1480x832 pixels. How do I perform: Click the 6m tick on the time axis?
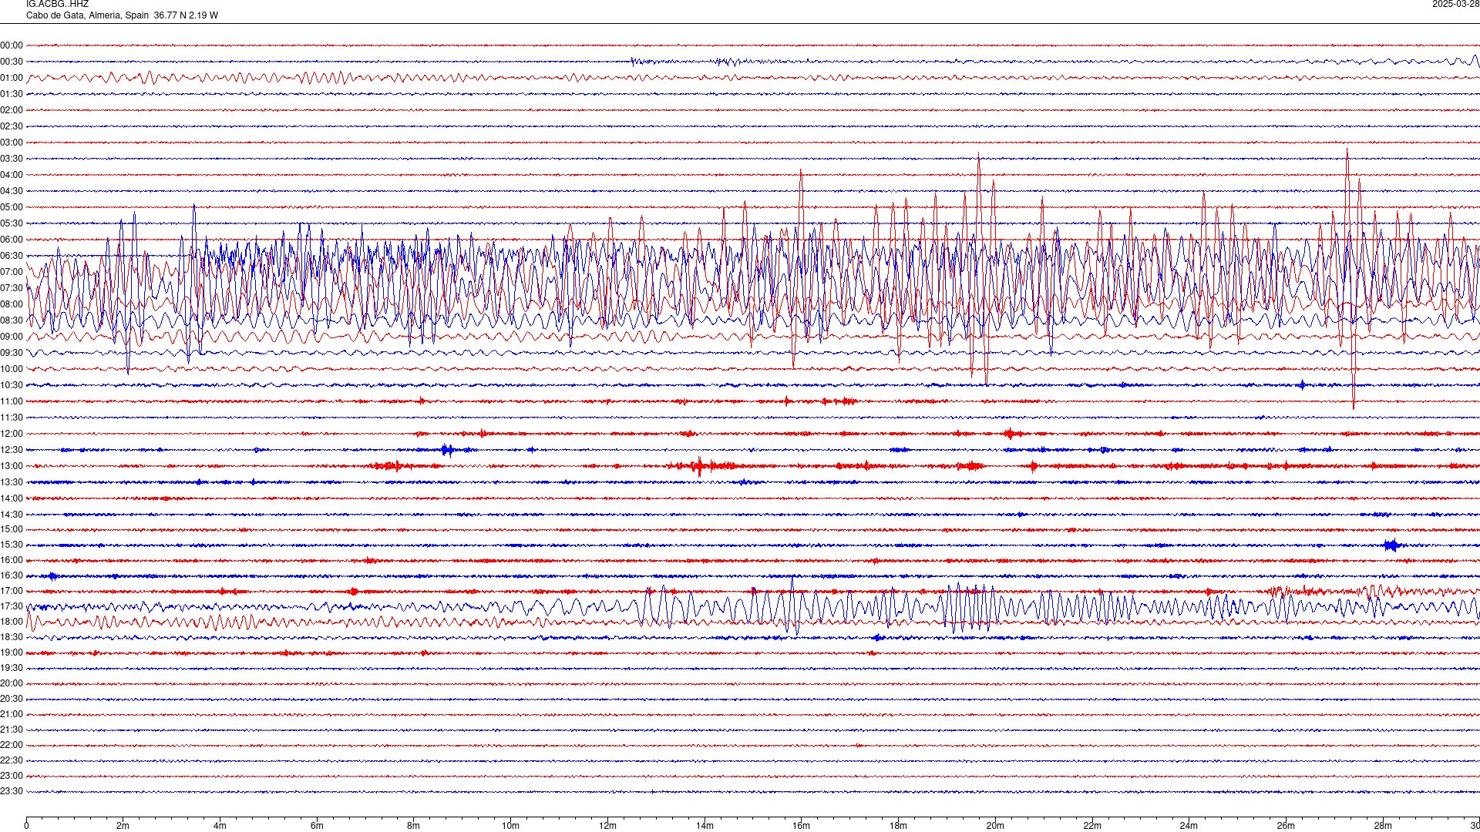tap(317, 826)
